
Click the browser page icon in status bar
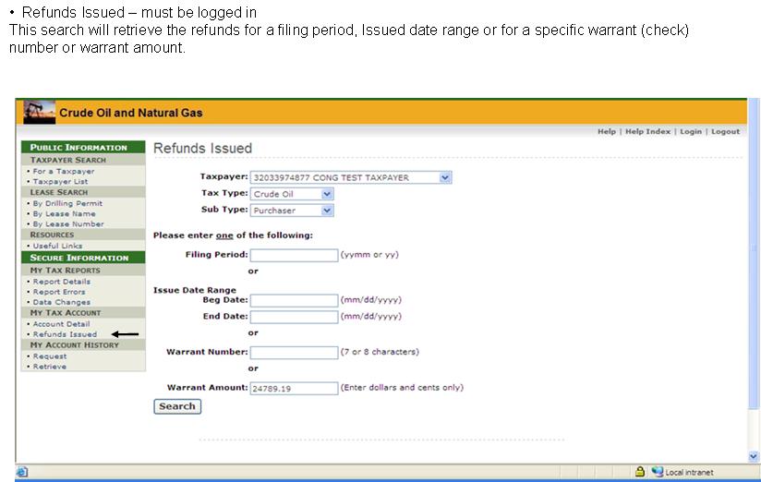point(22,472)
